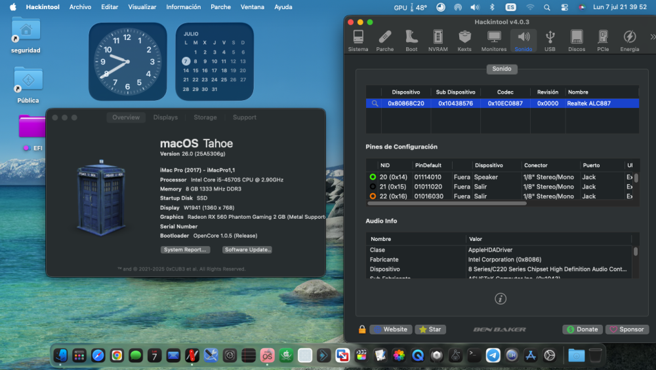Open Terminal from the Dock
This screenshot has height=370, width=656.
coord(474,356)
